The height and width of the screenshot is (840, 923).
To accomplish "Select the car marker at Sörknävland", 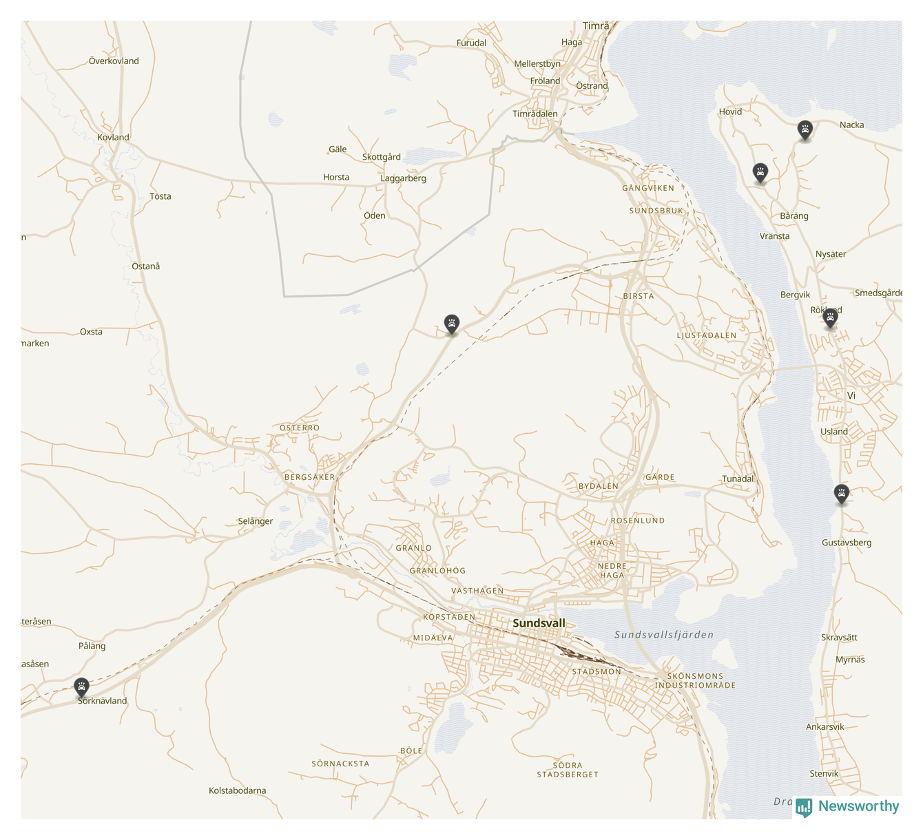I will click(x=81, y=687).
